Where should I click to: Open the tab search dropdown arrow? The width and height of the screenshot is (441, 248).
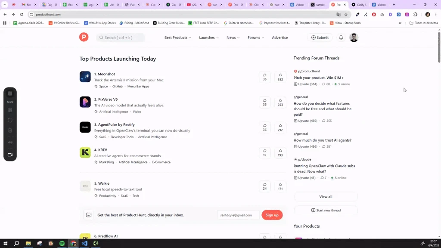tap(5, 5)
